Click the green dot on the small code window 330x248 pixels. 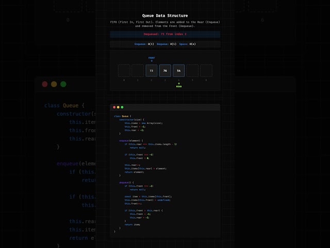122,107
